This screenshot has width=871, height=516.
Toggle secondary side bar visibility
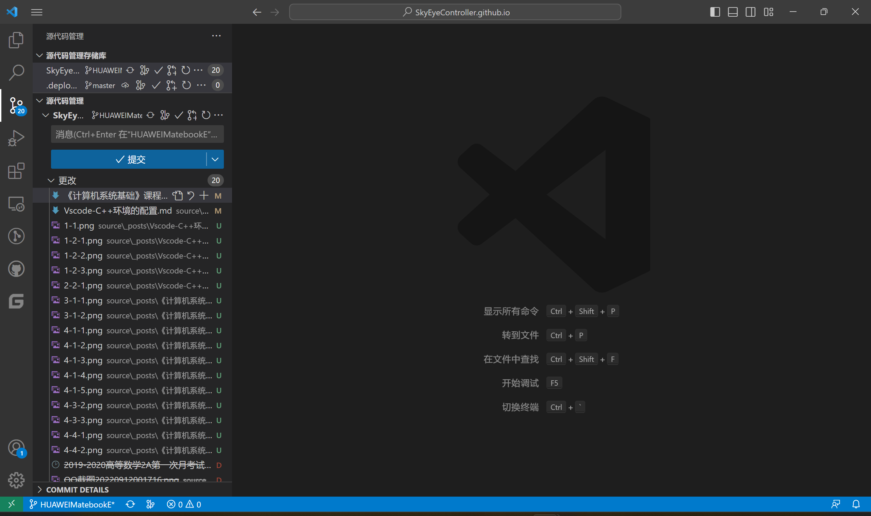pos(750,12)
